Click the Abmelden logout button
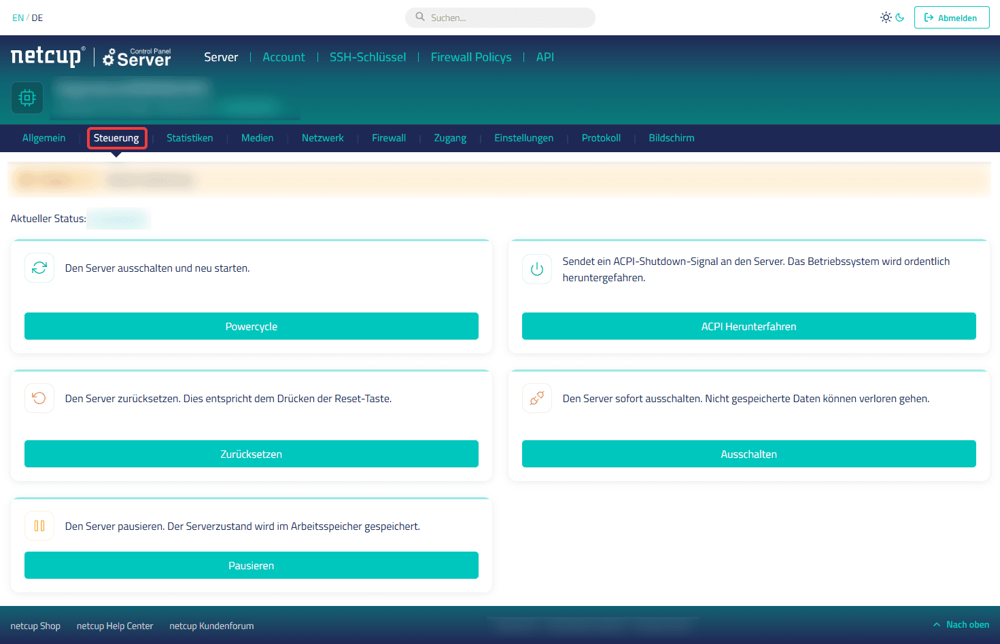The height and width of the screenshot is (644, 1000). [952, 18]
